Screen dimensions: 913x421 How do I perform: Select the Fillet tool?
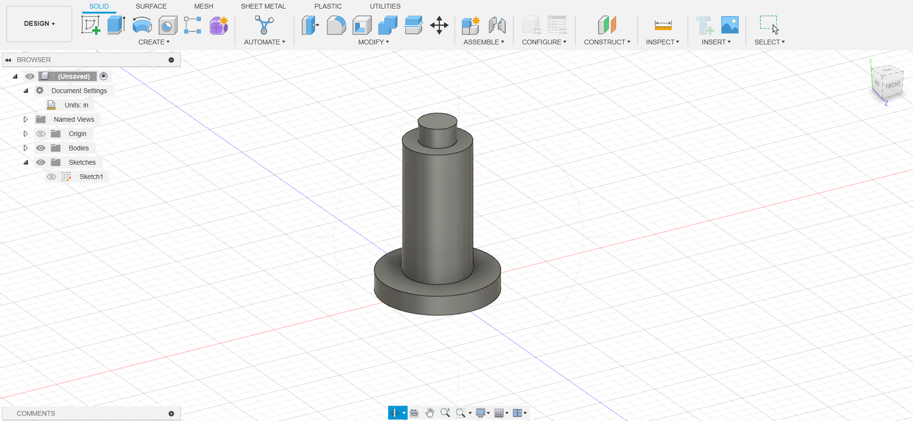337,25
